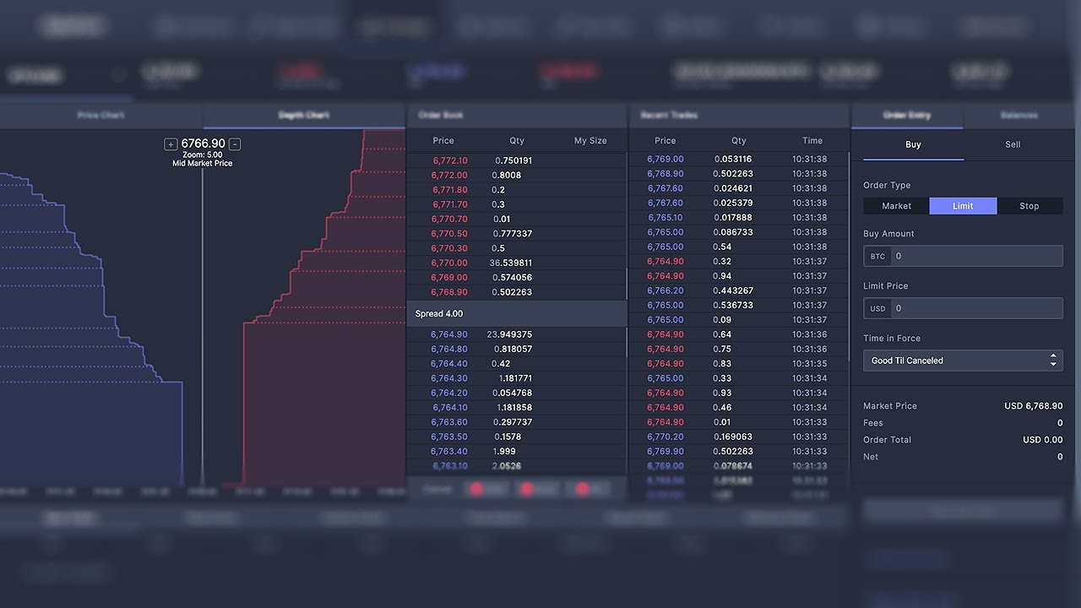Select bid price 6,763.60 in order book
The width and height of the screenshot is (1081, 608).
pyautogui.click(x=449, y=422)
